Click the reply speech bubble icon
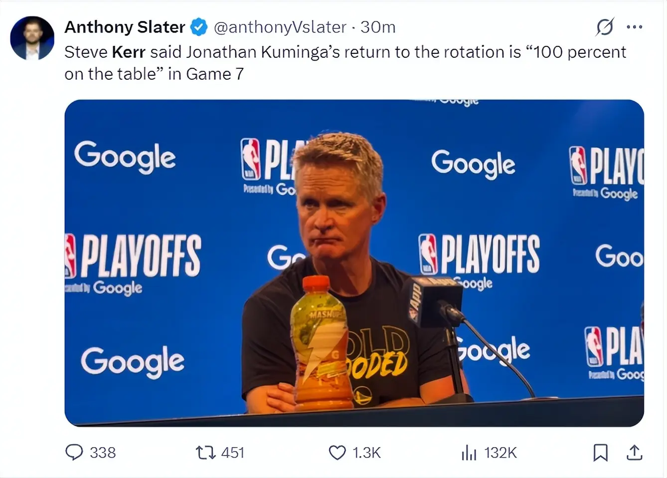667x478 pixels. pyautogui.click(x=74, y=453)
